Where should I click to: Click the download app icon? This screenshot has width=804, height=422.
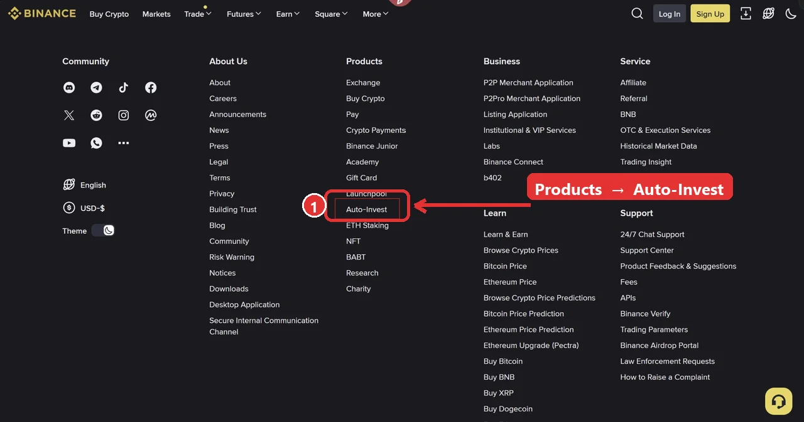[x=746, y=14]
